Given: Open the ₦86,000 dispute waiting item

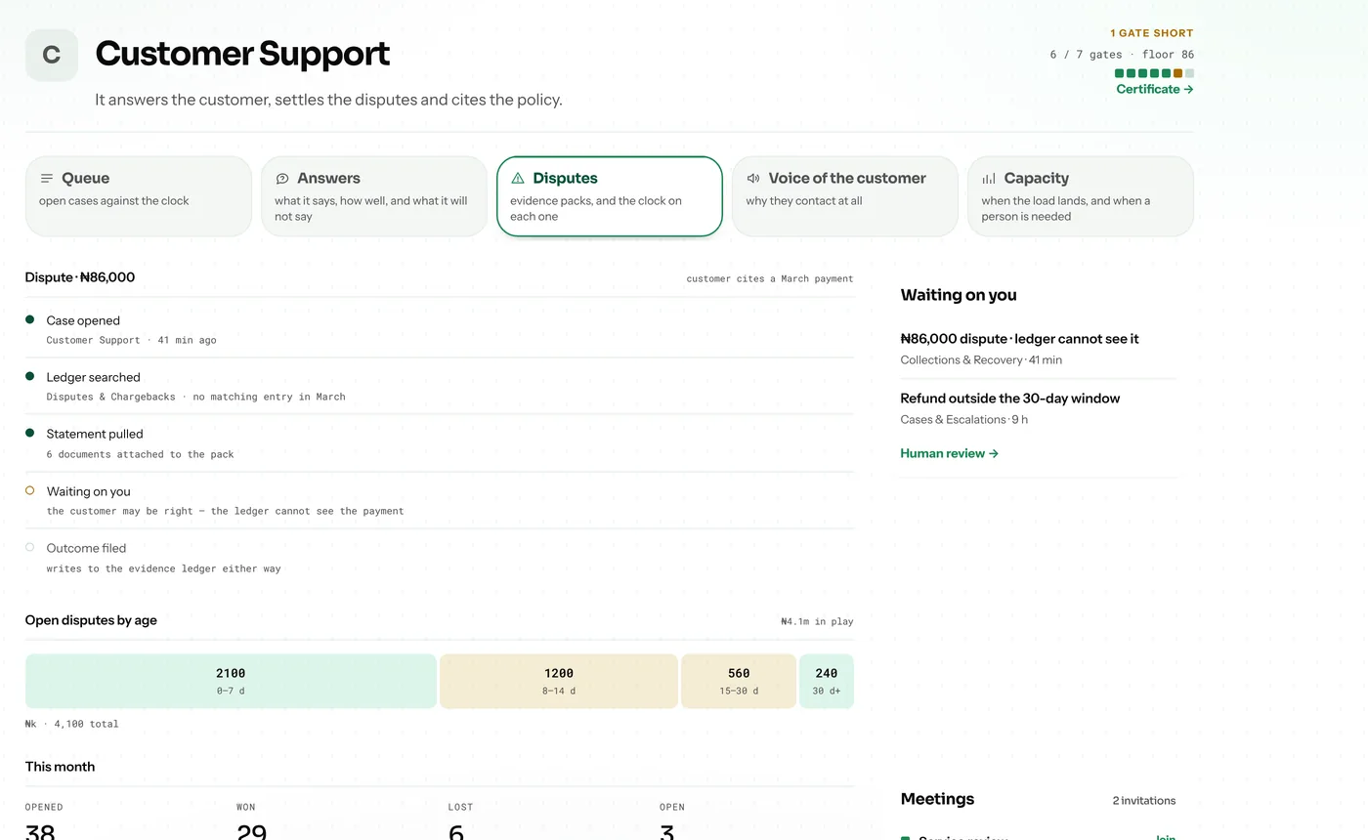Looking at the screenshot, I should coord(1038,349).
